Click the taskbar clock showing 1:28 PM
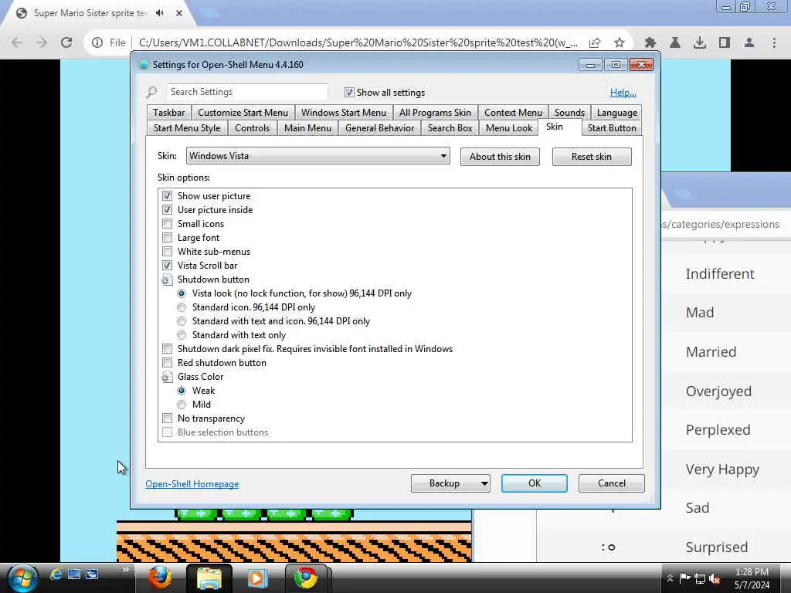Screen dimensions: 791x593 pos(752,572)
